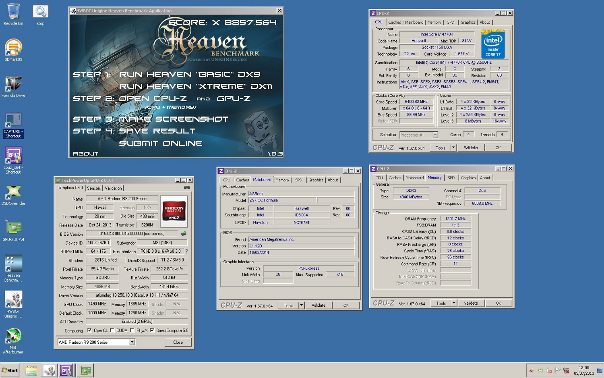Click the disconnected network tray icon
This screenshot has width=604, height=378.
pyautogui.click(x=567, y=371)
